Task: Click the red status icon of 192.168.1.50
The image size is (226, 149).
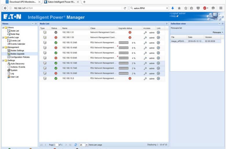Action: (x=56, y=38)
